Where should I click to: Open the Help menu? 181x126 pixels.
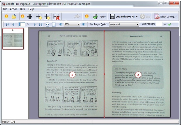31,9
